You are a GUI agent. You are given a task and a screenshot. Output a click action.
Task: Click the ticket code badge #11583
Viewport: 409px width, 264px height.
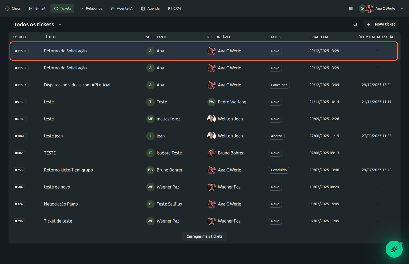coord(21,85)
